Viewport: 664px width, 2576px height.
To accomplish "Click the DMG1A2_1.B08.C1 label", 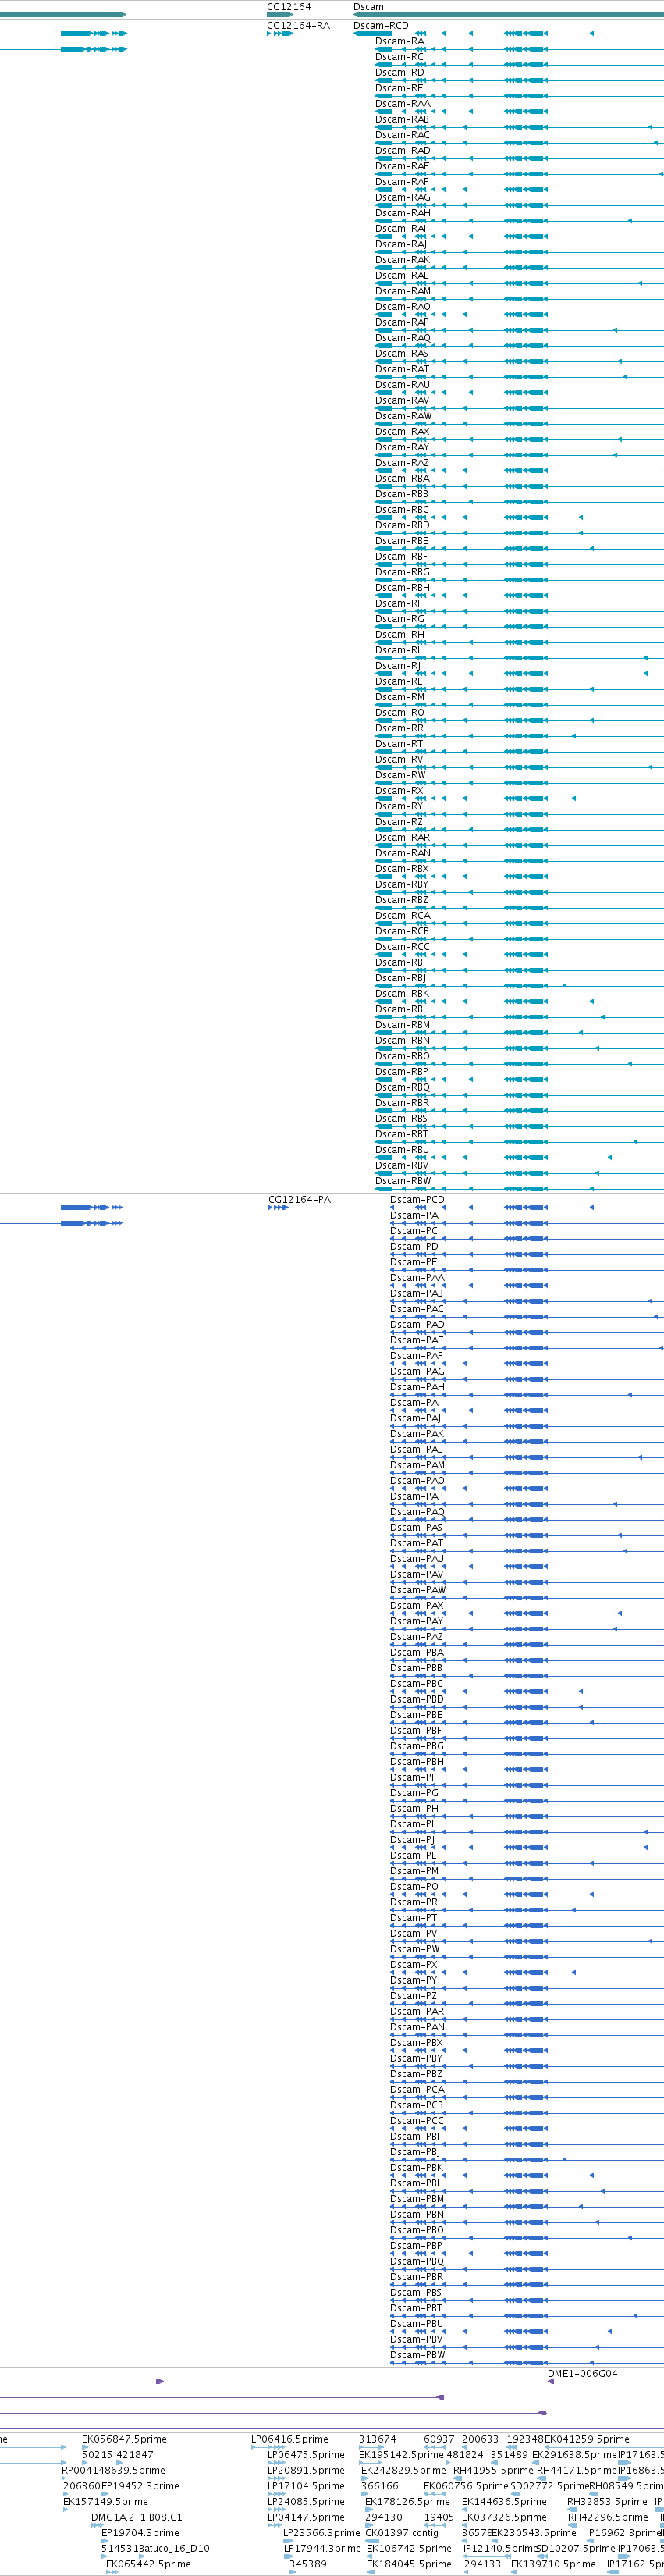I will [x=137, y=2517].
